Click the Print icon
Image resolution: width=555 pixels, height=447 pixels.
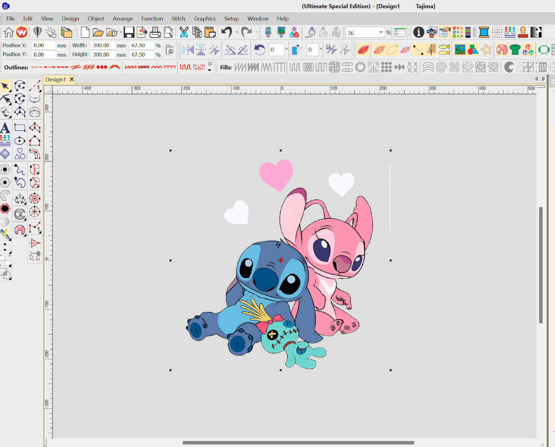(x=155, y=33)
